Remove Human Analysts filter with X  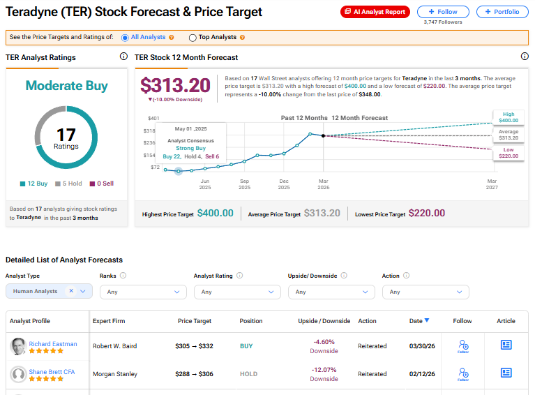pos(71,291)
